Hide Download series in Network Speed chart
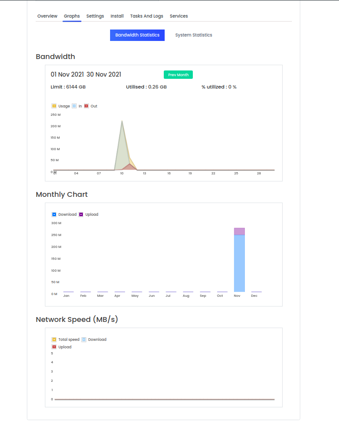The image size is (339, 421). [84, 340]
